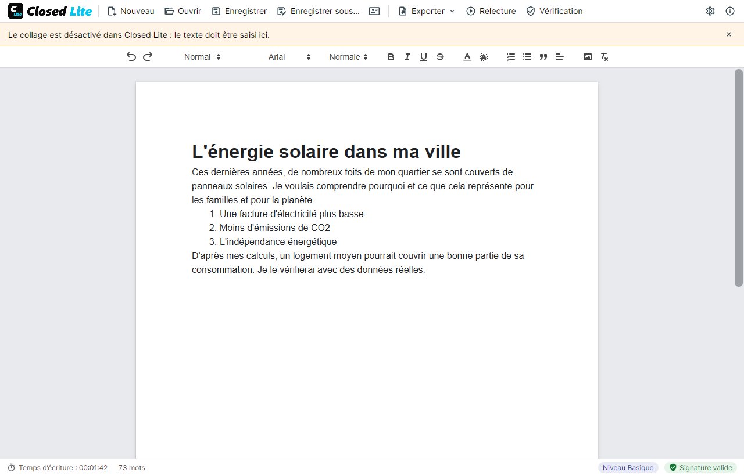Insert an image into the document
This screenshot has width=744, height=476.
pyautogui.click(x=588, y=57)
